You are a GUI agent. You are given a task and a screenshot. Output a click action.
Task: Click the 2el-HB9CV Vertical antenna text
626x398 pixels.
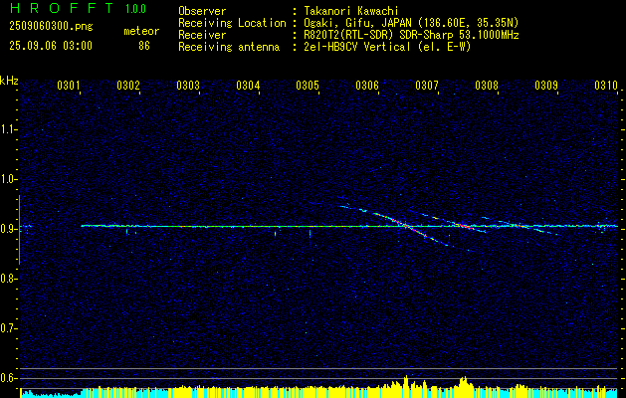coord(387,47)
